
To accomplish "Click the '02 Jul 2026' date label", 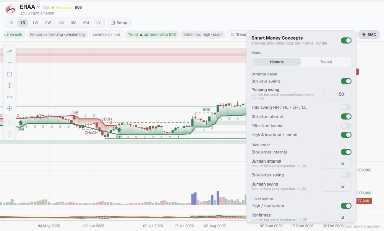I will click(153, 226).
